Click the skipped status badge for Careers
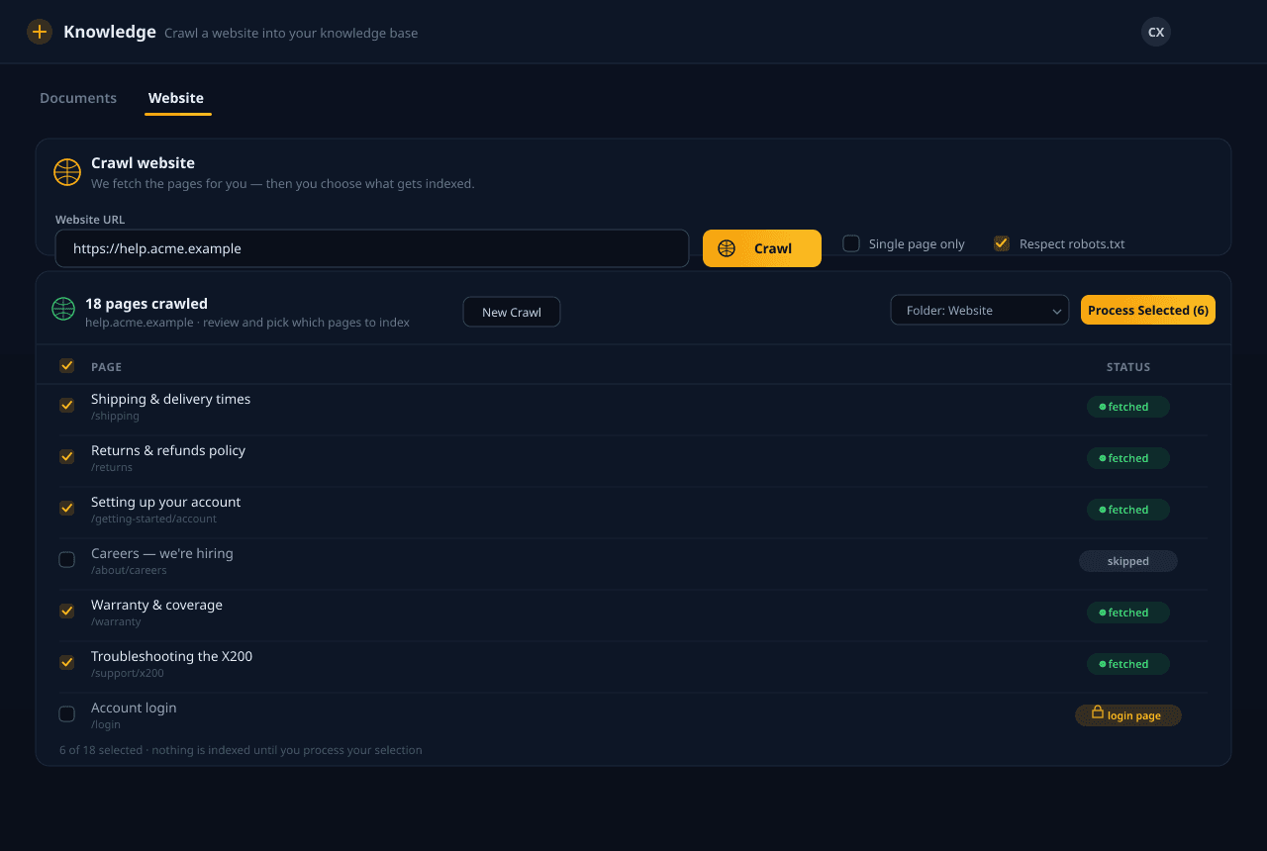Image resolution: width=1267 pixels, height=851 pixels. click(1128, 561)
